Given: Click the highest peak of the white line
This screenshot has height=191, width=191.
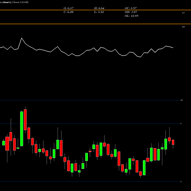Looking at the screenshot, I should 21,38.
